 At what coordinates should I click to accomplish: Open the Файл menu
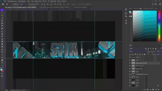tap(5, 1)
